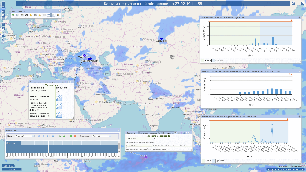
Task: Toggle the clock chronology tool
Action: pos(53,15)
